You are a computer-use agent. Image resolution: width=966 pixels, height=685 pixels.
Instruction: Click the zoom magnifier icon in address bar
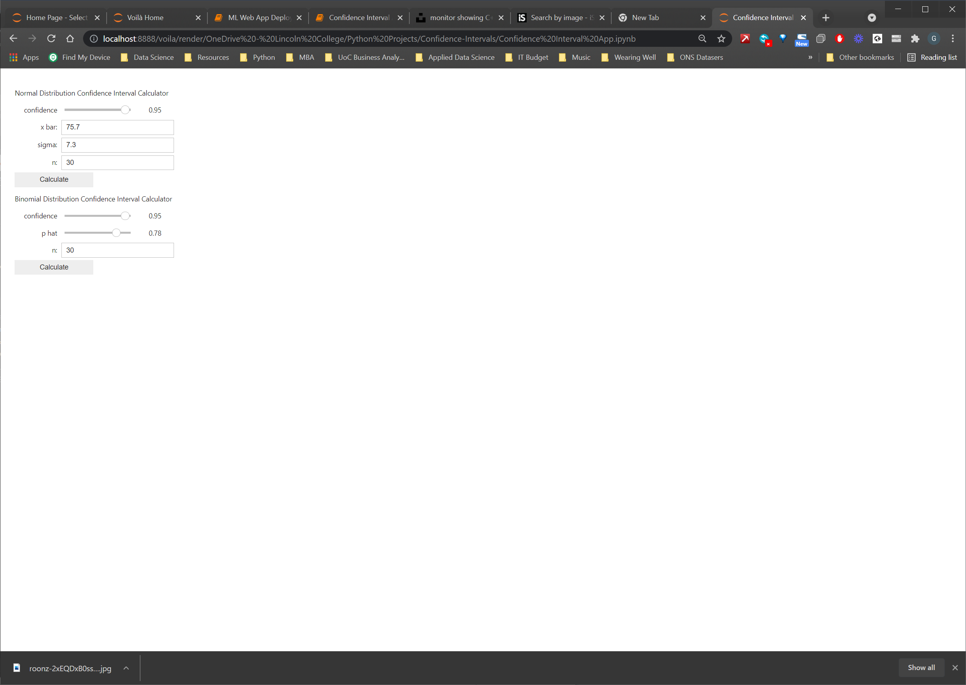click(702, 39)
